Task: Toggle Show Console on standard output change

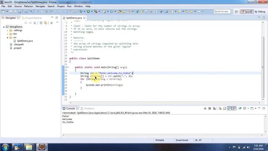Action: (229, 108)
